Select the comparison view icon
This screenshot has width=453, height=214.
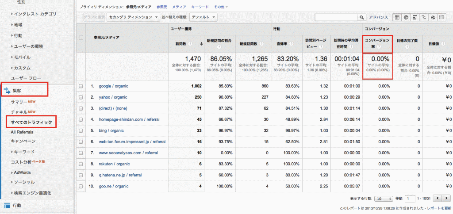click(424, 17)
